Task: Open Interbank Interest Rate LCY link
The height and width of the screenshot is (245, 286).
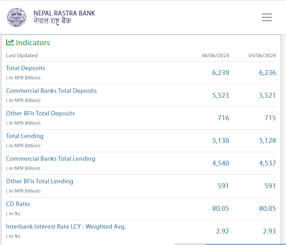Action: 66,226
